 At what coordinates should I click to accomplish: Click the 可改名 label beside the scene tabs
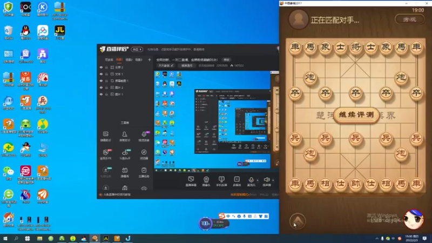coord(109,59)
